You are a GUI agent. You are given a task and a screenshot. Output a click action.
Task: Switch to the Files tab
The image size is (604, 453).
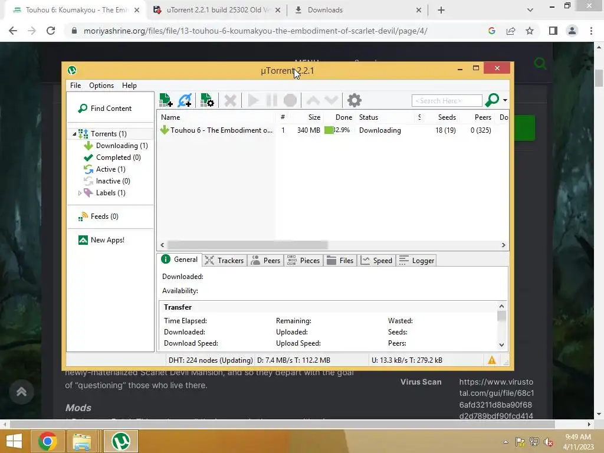pyautogui.click(x=340, y=261)
